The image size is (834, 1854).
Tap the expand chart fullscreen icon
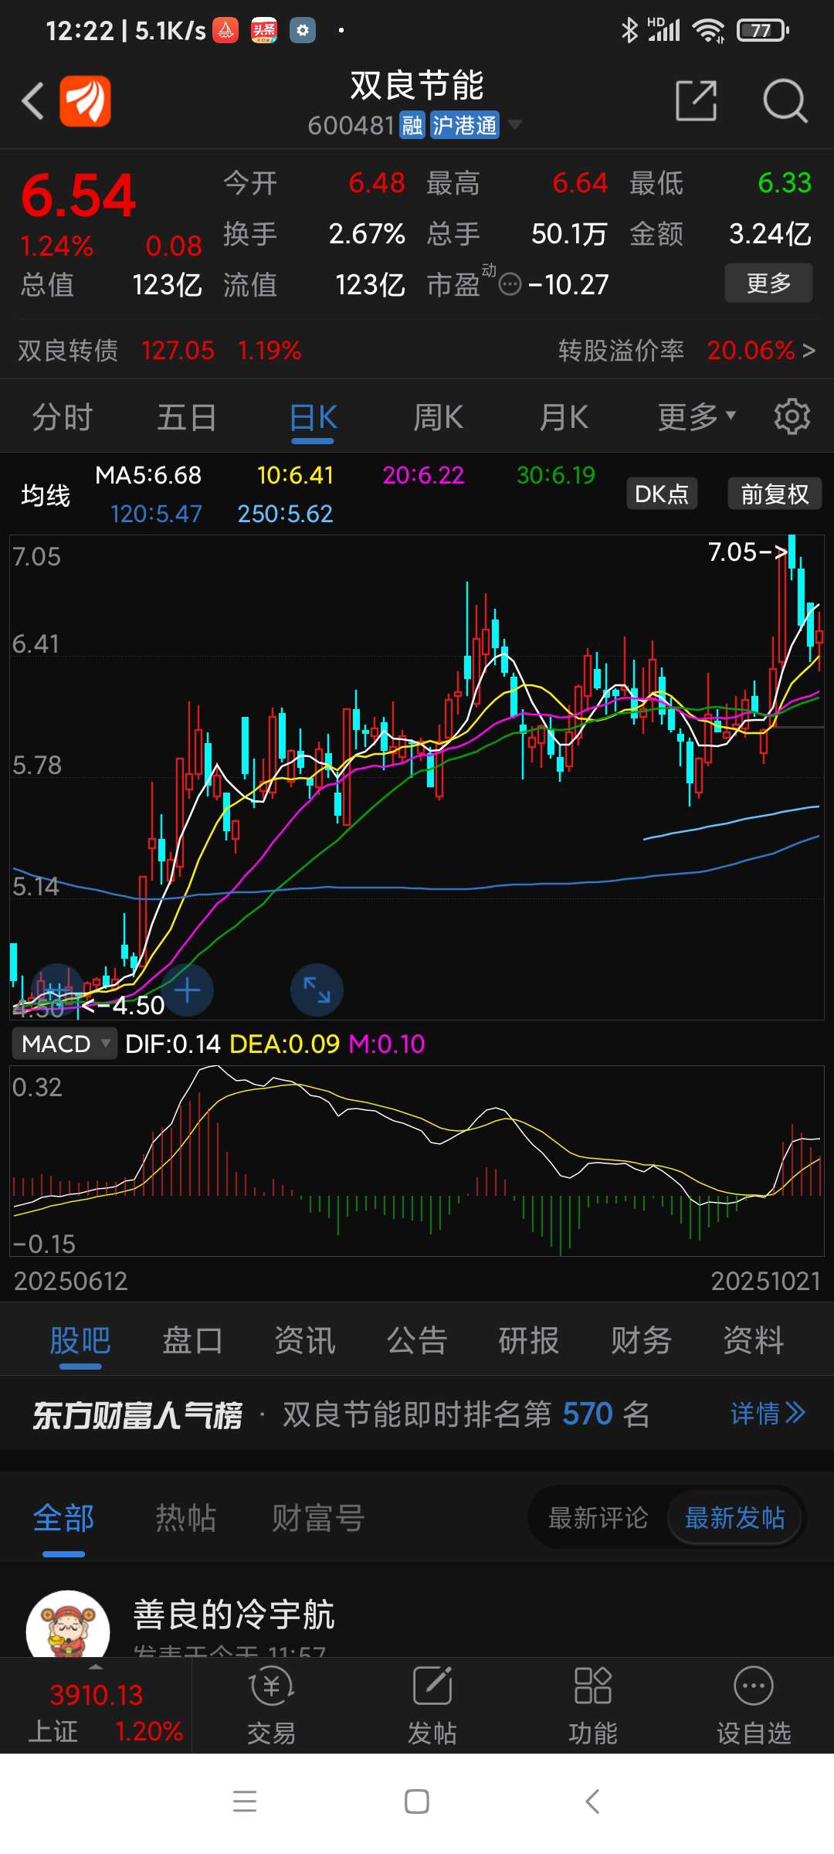coord(317,990)
